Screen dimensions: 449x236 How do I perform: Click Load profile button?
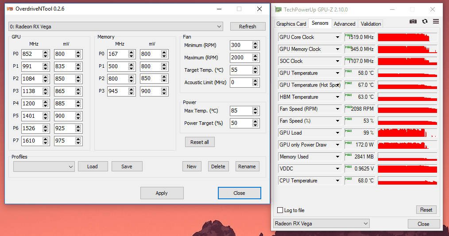(93, 166)
